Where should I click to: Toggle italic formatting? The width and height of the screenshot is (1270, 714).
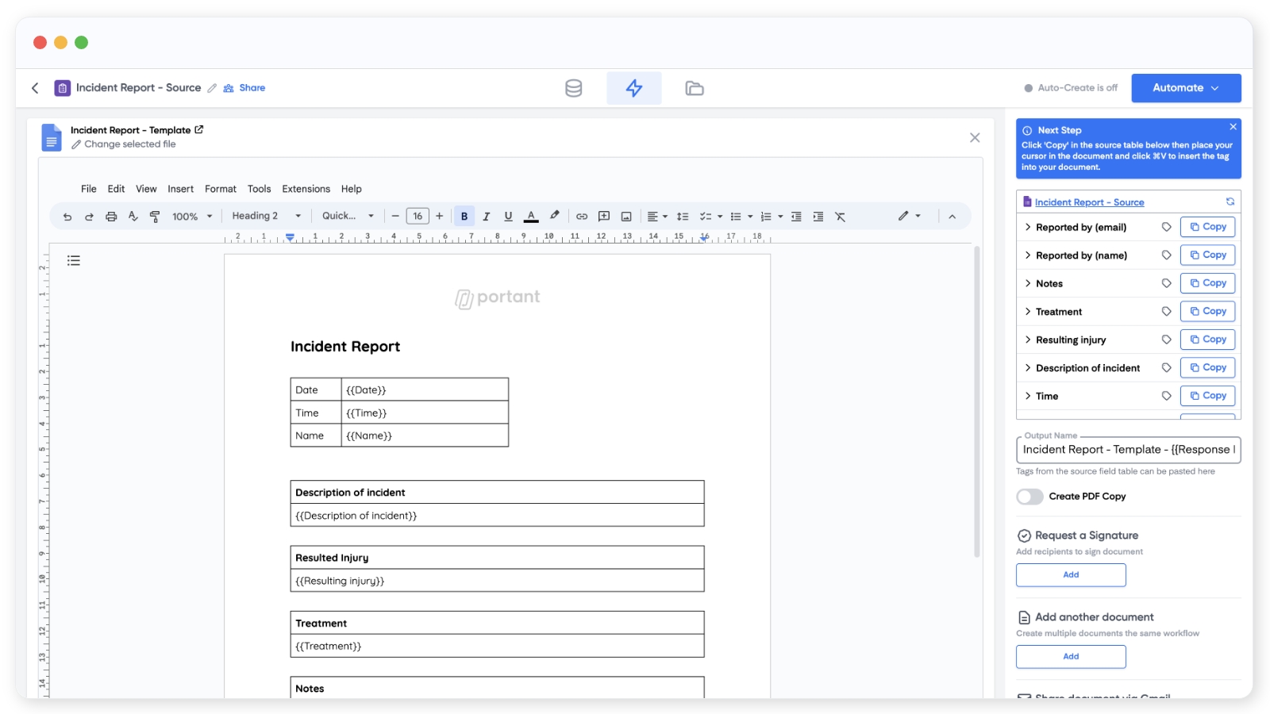[x=487, y=217]
